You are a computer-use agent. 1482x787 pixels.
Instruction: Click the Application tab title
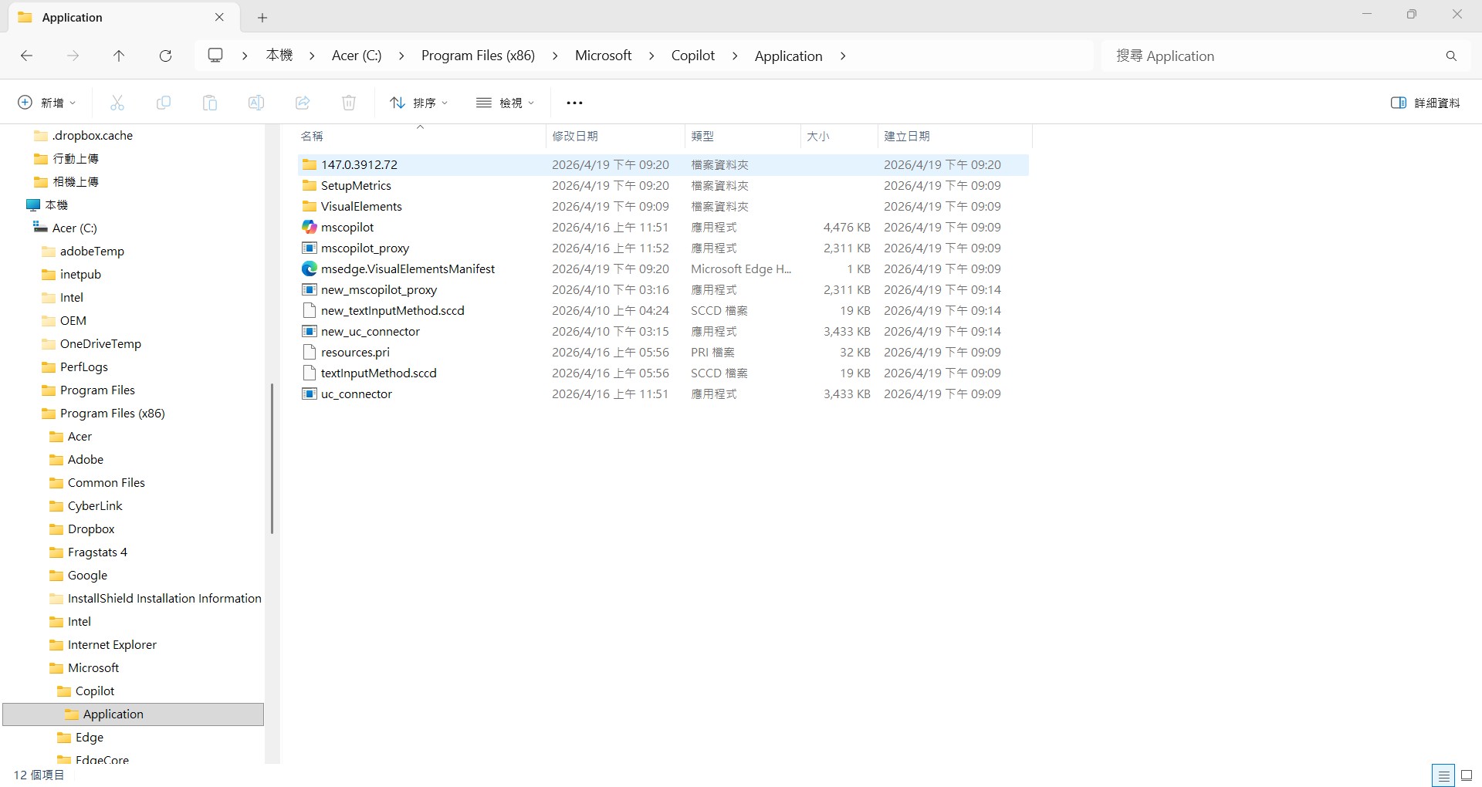[x=72, y=17]
